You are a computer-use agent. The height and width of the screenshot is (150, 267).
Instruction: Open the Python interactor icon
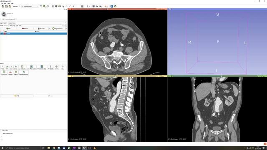115,6
